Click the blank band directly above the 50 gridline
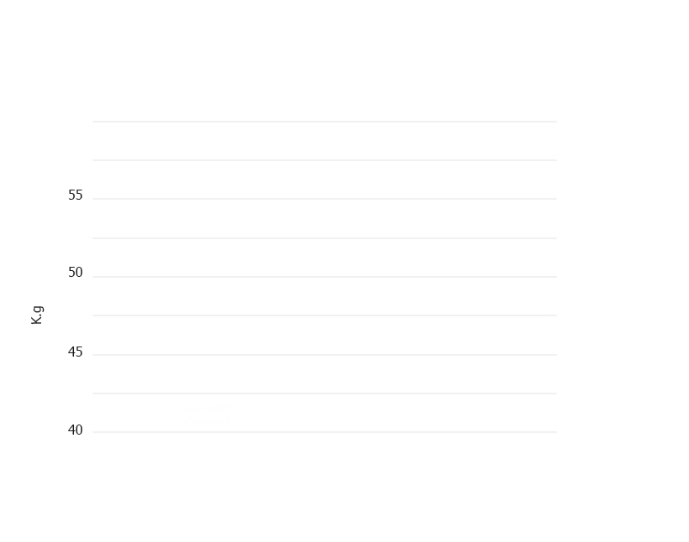Screen dimensions: 689x542 pyautogui.click(x=324, y=258)
